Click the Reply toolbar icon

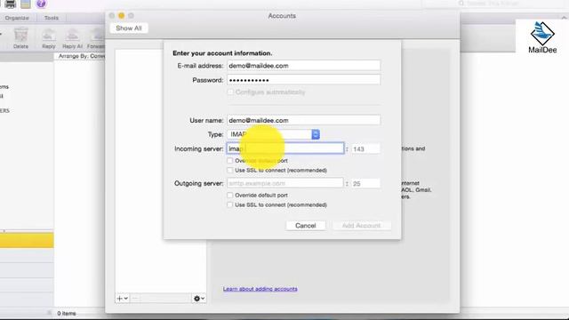click(x=49, y=38)
